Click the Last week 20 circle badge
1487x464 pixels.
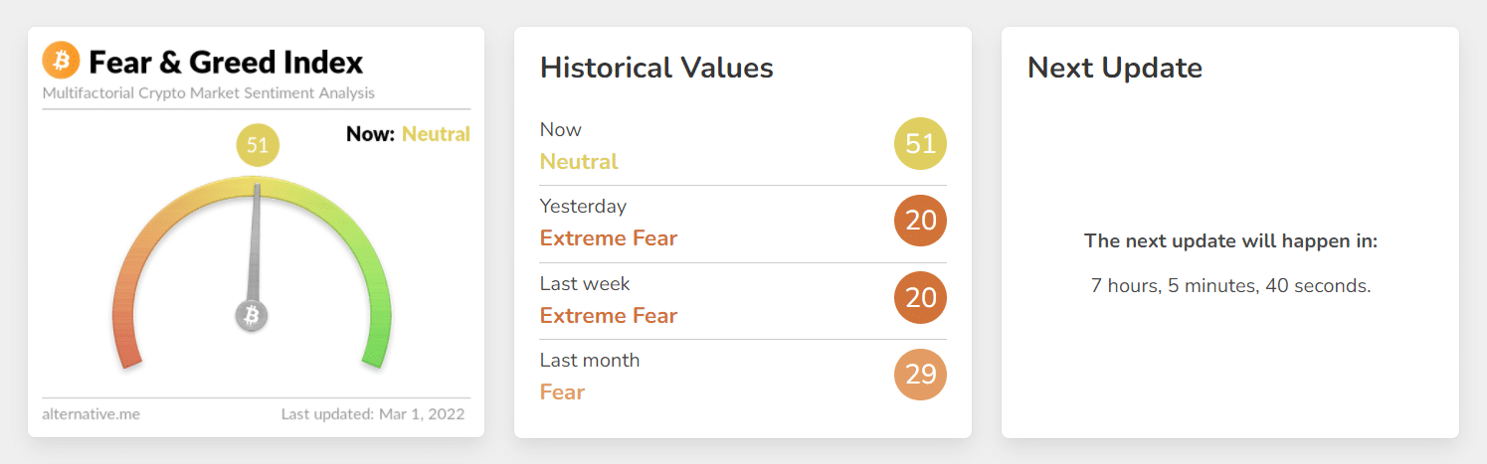point(921,297)
